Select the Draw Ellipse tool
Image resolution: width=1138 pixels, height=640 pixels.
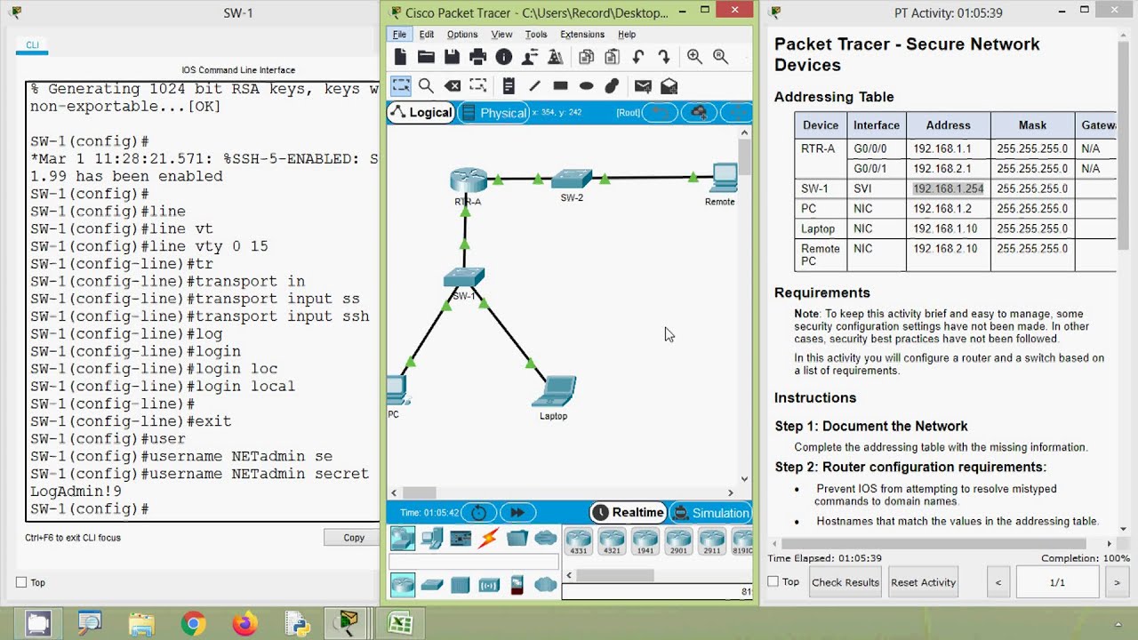(586, 86)
